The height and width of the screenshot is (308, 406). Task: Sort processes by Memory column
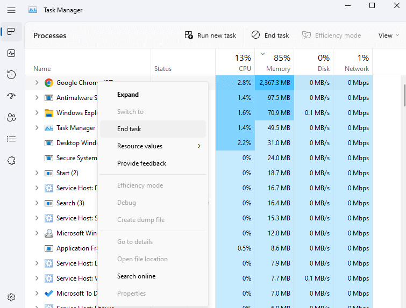[x=274, y=62]
